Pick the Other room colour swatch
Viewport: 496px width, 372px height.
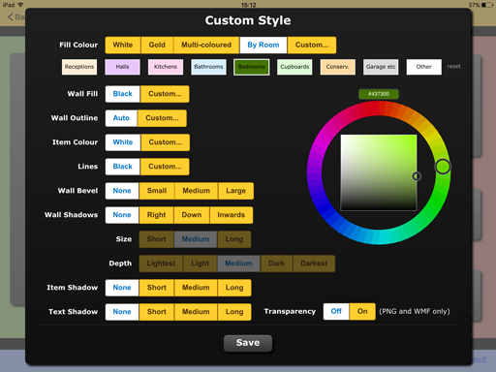click(x=424, y=67)
